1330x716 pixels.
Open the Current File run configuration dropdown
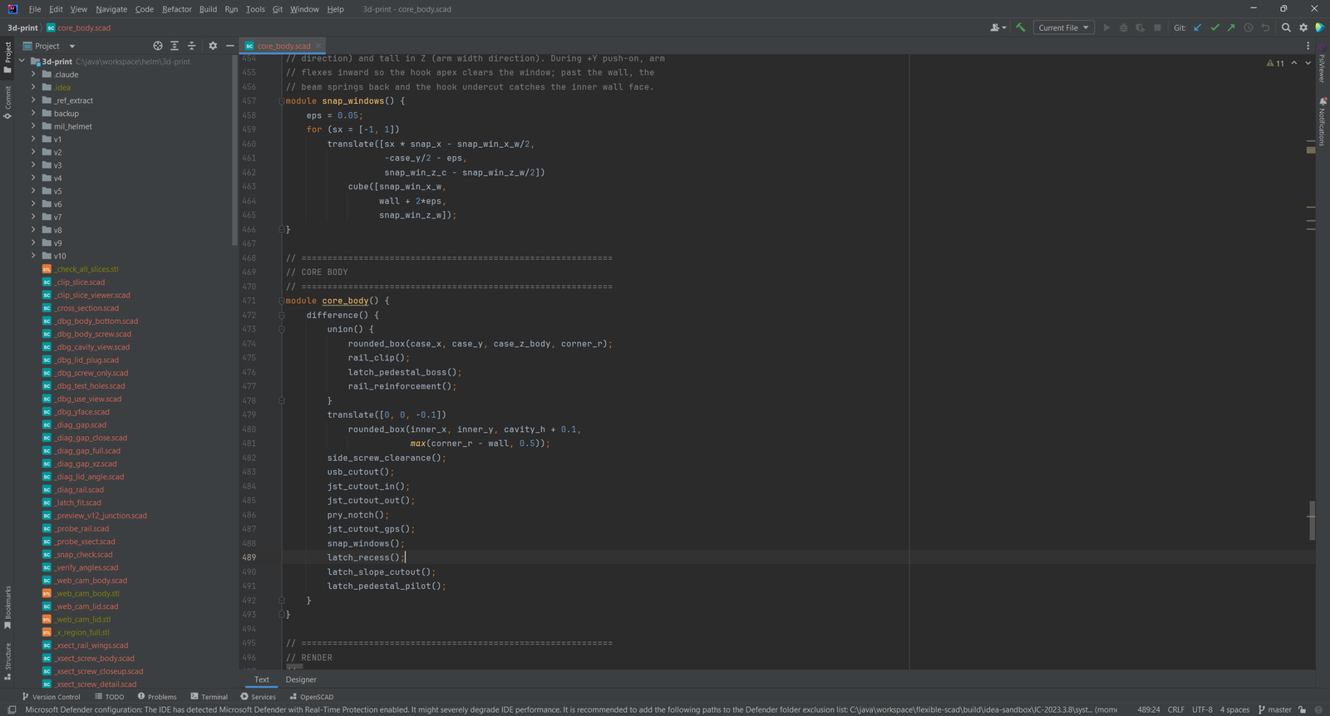(x=1064, y=27)
